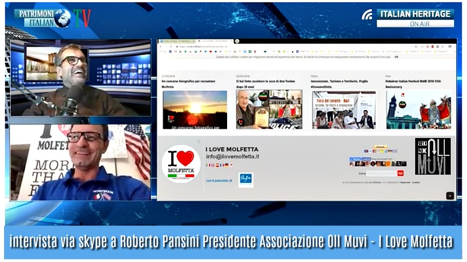Click the sunset photo contest thumbnail
467x262 pixels.
coord(195,110)
